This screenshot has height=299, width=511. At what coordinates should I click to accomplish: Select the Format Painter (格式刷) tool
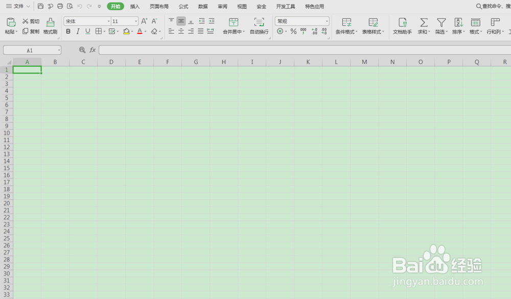pos(50,26)
